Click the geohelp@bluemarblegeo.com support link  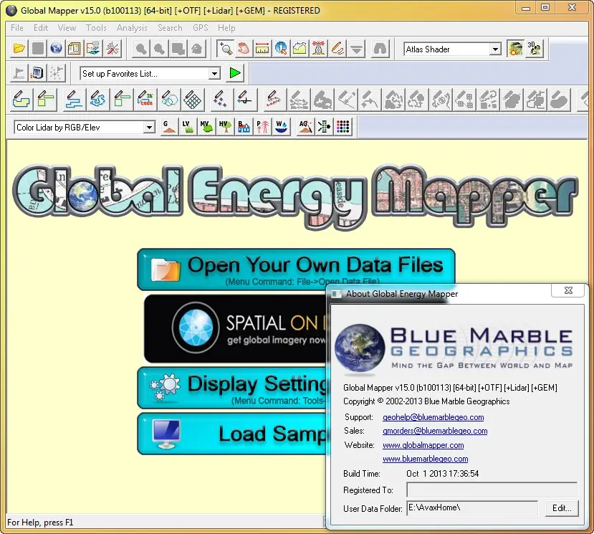click(x=433, y=417)
